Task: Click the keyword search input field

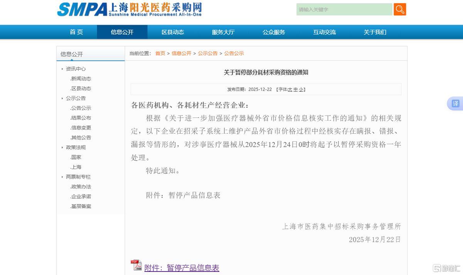Action: [x=344, y=9]
